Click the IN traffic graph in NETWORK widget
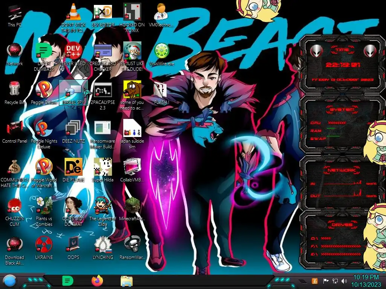This screenshot has height=289, width=386. click(x=343, y=183)
